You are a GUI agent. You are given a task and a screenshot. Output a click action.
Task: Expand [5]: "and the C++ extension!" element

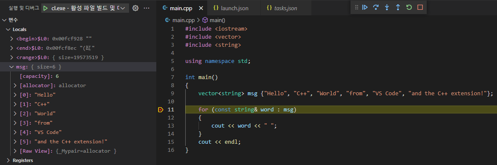[15, 142]
